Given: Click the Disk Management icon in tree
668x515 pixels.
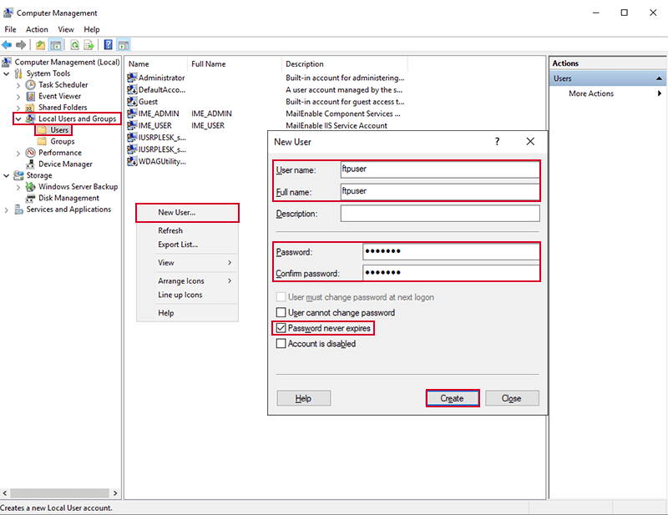Looking at the screenshot, I should pos(30,198).
